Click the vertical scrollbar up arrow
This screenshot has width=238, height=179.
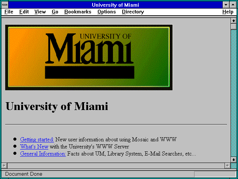[234, 21]
